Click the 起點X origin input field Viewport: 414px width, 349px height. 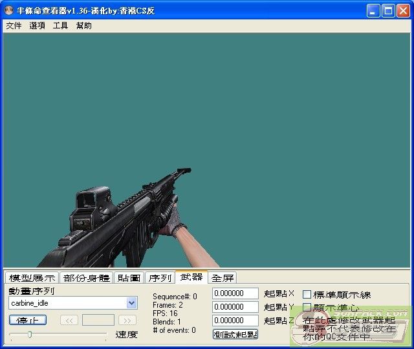(235, 293)
